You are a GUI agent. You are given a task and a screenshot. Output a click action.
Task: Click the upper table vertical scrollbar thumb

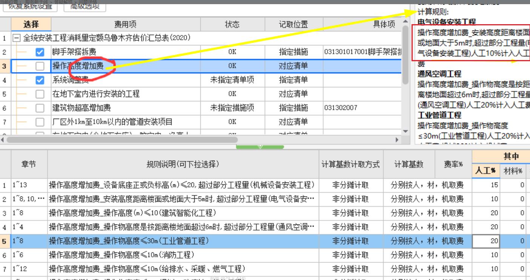[x=406, y=54]
